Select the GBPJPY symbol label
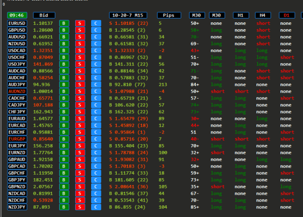303x217 pixels. point(17,180)
